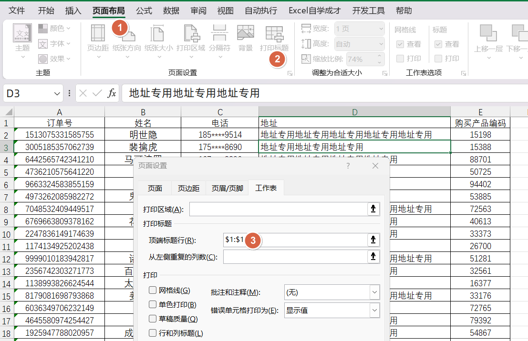Viewport: 528px width, 341px height.
Task: Enable the 网格线(G) print checkbox
Action: point(153,290)
